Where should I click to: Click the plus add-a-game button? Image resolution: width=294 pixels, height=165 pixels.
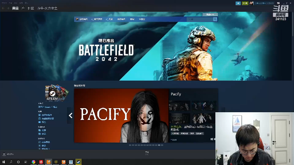click(x=4, y=154)
